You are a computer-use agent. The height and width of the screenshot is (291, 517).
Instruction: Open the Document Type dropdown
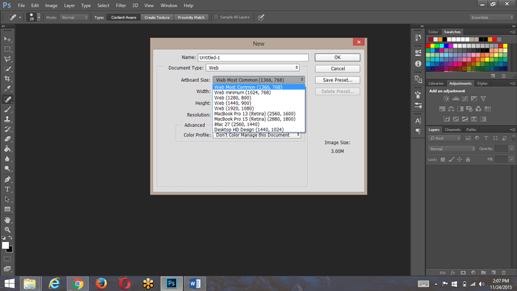pyautogui.click(x=252, y=68)
